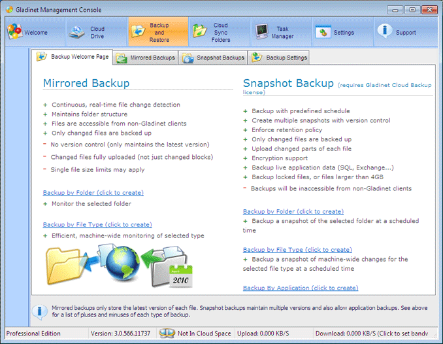Switch to Snapshot Backups tab

pyautogui.click(x=213, y=58)
